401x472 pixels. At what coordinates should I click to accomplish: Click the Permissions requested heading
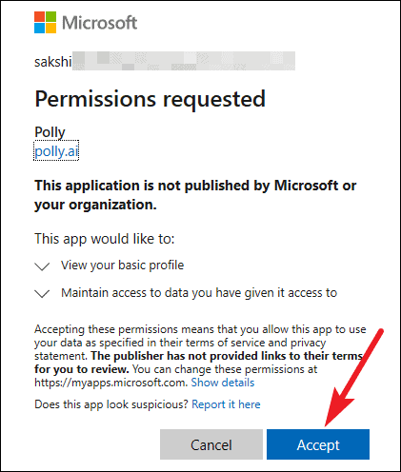click(150, 99)
